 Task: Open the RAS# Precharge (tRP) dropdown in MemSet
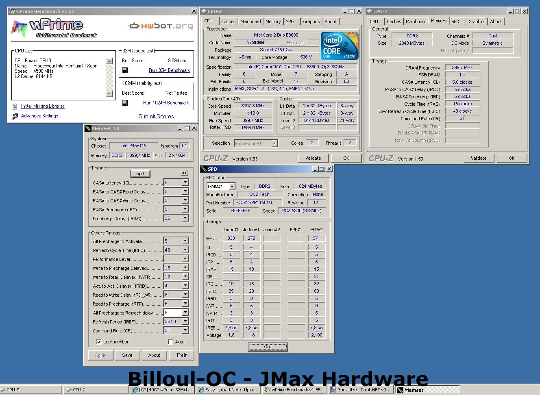pyautogui.click(x=185, y=209)
